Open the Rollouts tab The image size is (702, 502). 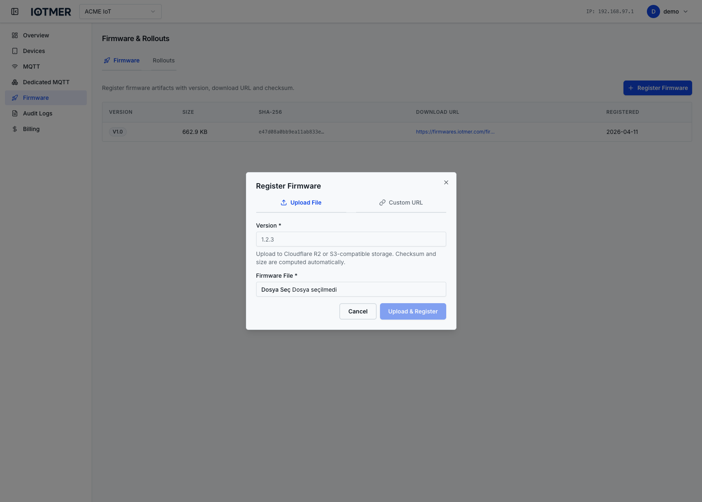pyautogui.click(x=164, y=60)
